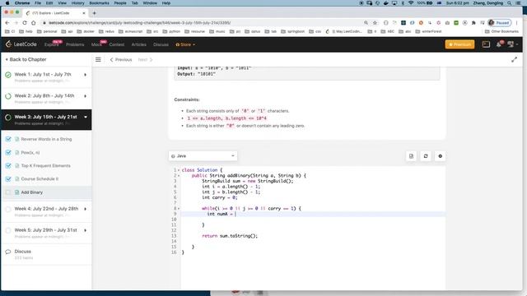Image resolution: width=527 pixels, height=296 pixels.
Task: Open the Bookmarks menu in menu bar
Action: 99,3
